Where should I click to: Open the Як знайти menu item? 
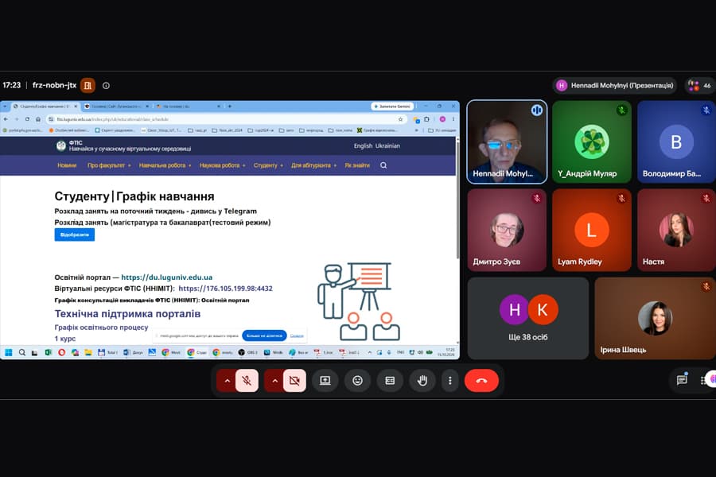357,165
